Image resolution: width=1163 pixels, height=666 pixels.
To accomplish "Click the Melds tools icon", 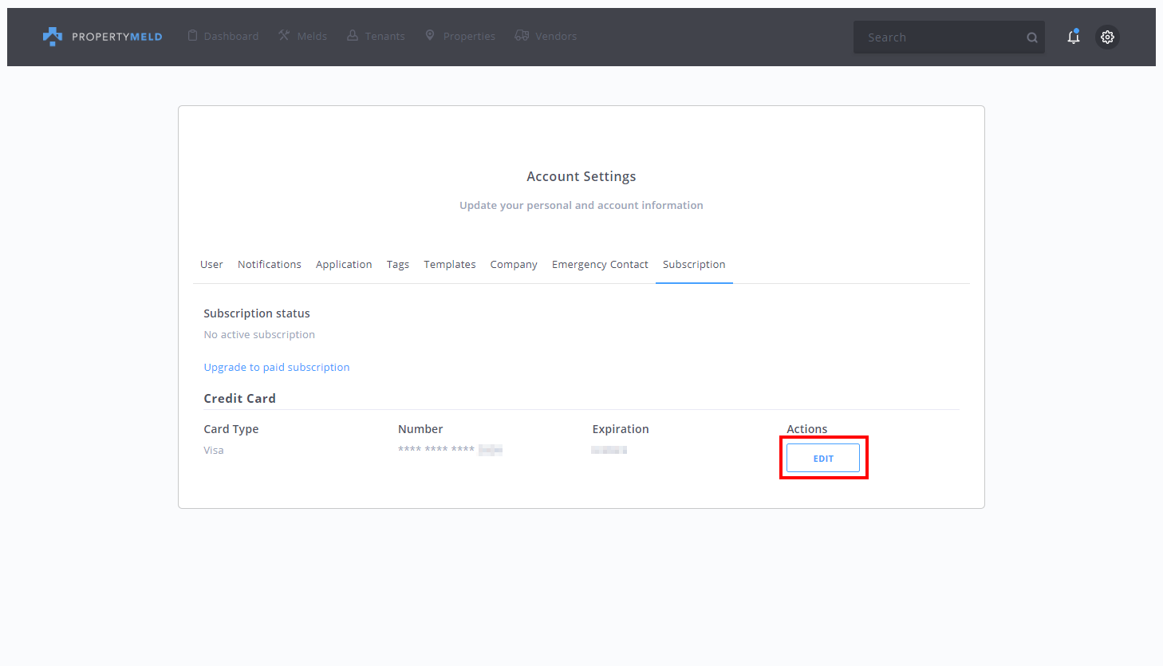I will pos(284,36).
